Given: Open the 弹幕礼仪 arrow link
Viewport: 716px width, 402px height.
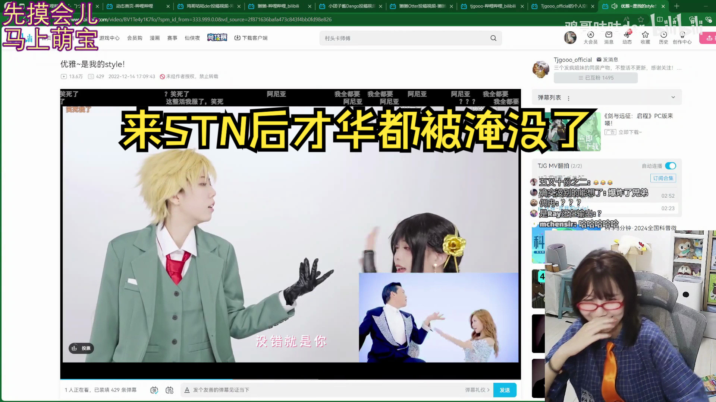Looking at the screenshot, I should coord(477,390).
